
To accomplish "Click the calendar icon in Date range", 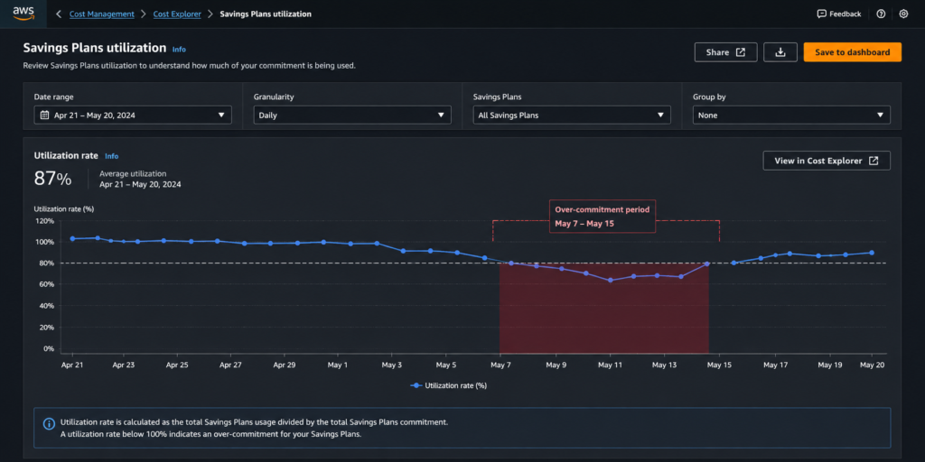I will pyautogui.click(x=44, y=115).
